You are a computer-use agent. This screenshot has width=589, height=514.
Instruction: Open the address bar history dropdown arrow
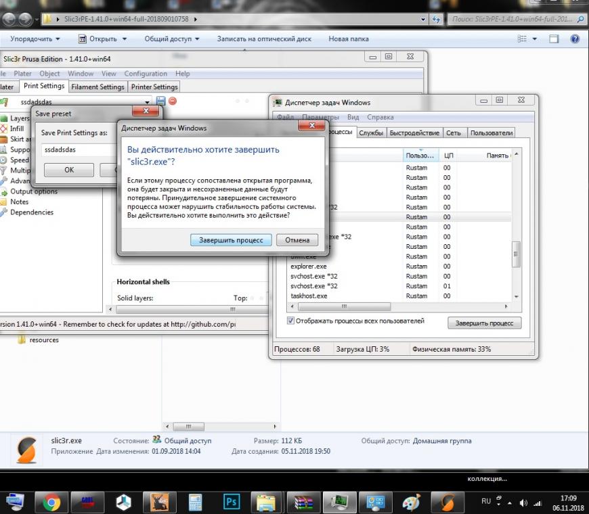click(423, 19)
